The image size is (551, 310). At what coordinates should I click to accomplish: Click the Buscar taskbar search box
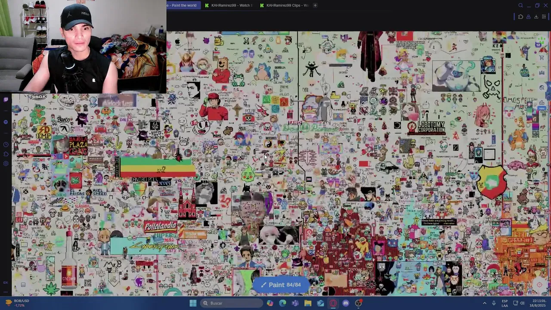[232, 303]
